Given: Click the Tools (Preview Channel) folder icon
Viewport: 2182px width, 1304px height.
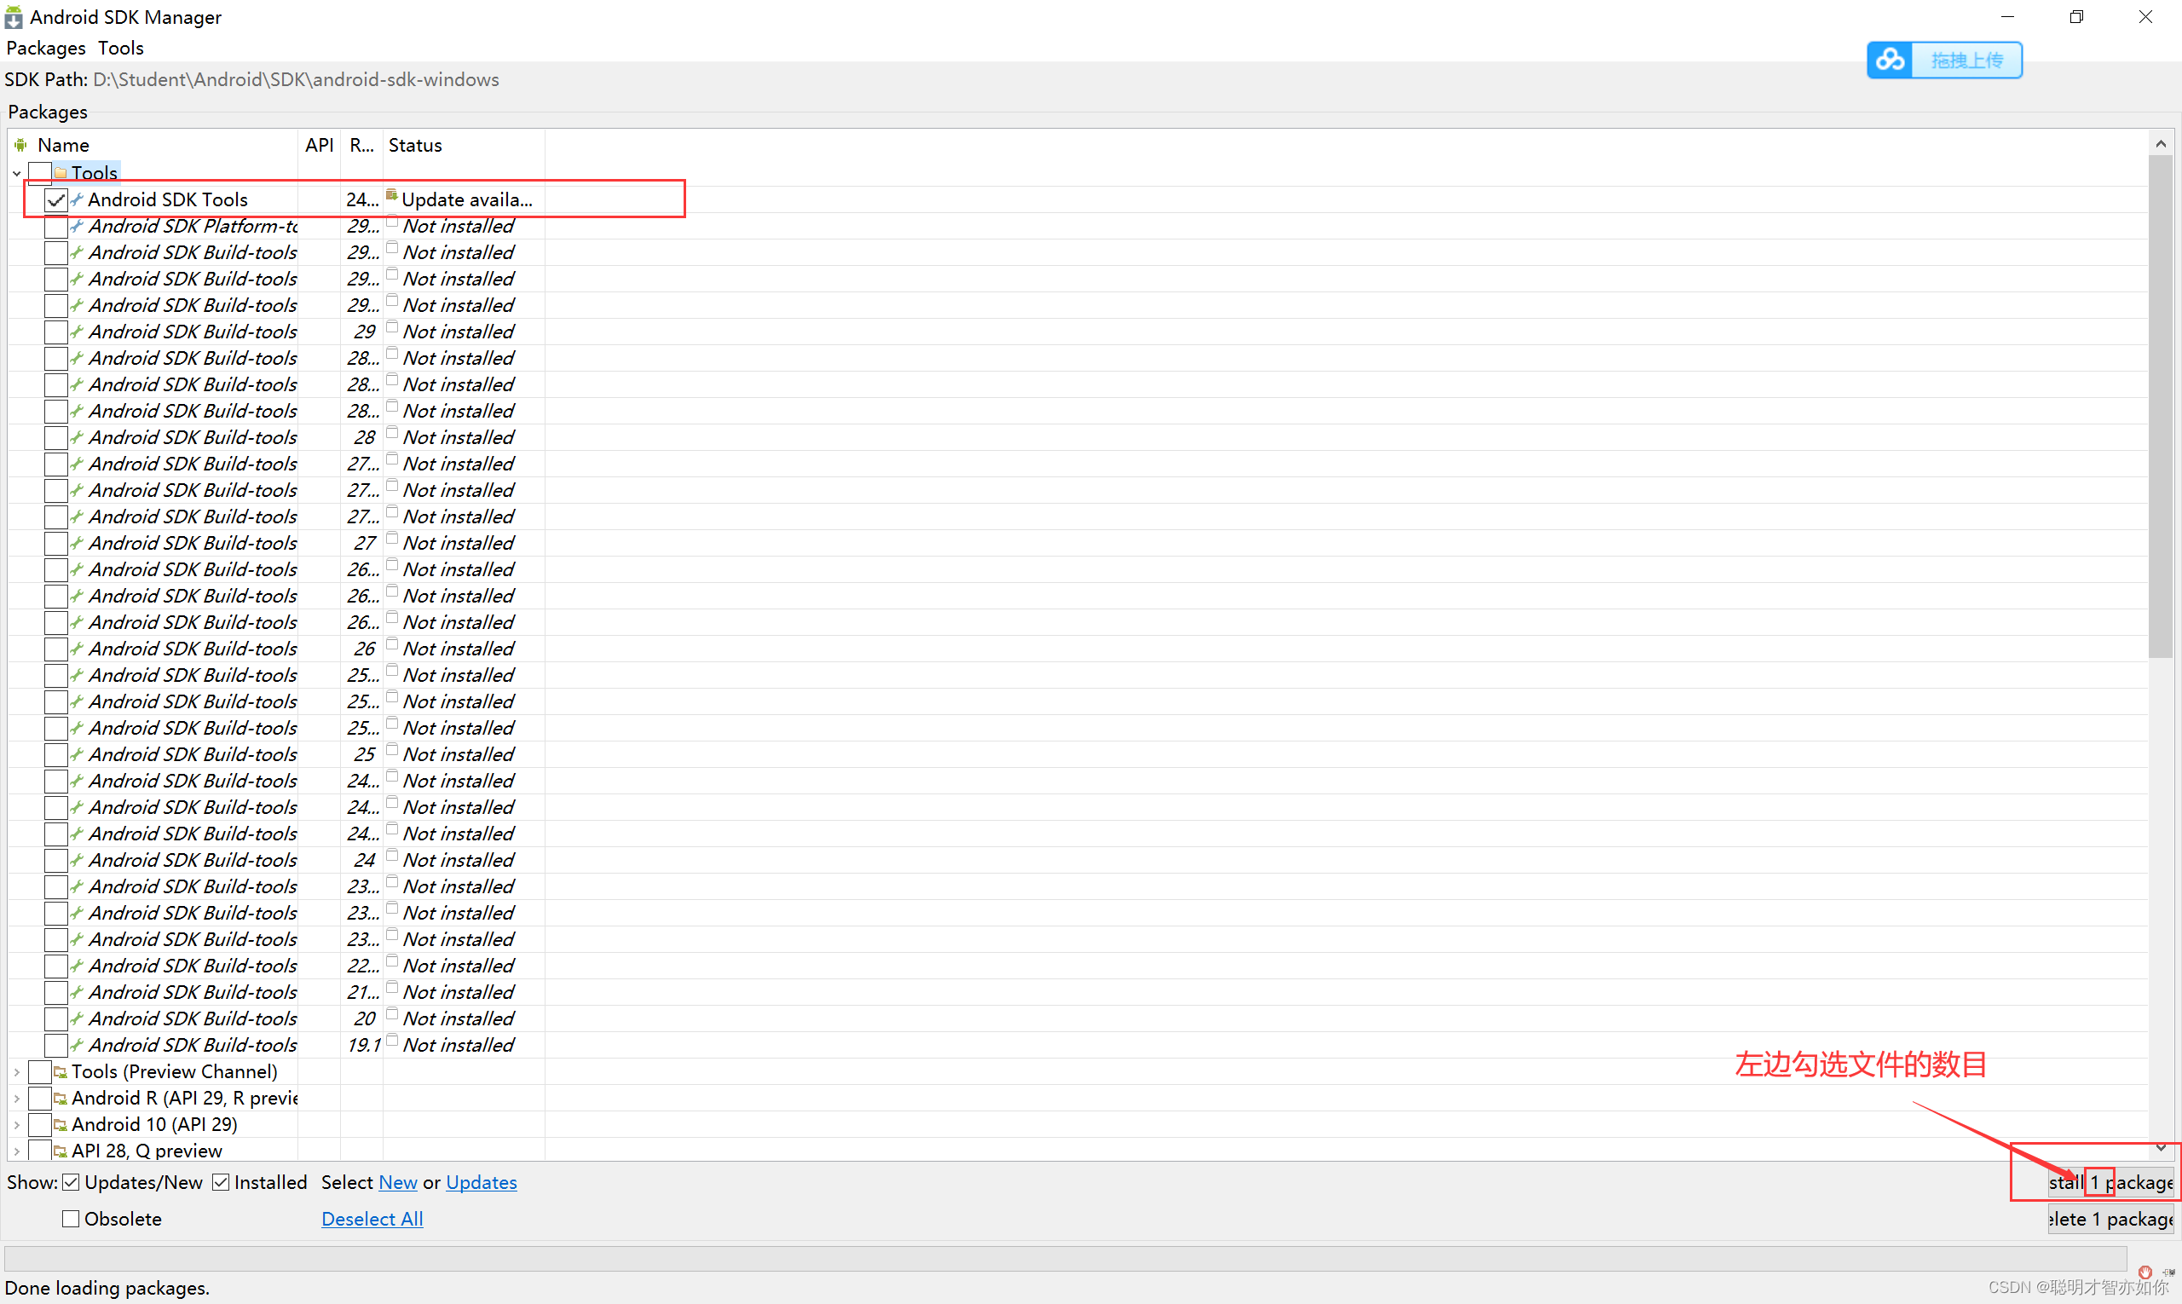Looking at the screenshot, I should pos(61,1072).
